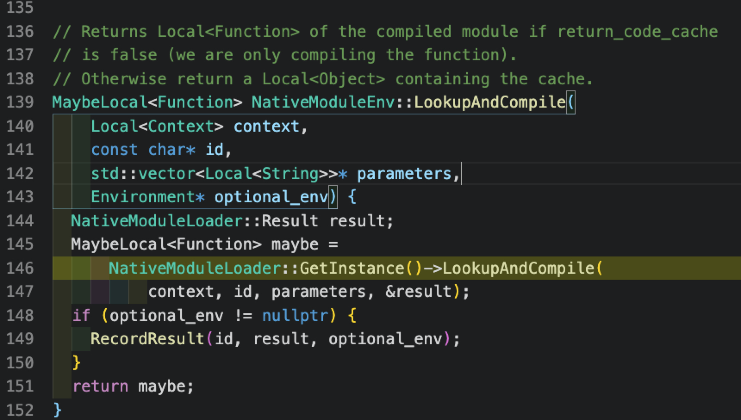The image size is (741, 420).
Task: Click 'GetInstance' on highlighted line 146
Action: (352, 268)
